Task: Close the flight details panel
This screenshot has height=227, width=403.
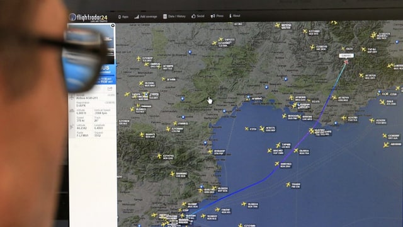Action: pos(113,25)
